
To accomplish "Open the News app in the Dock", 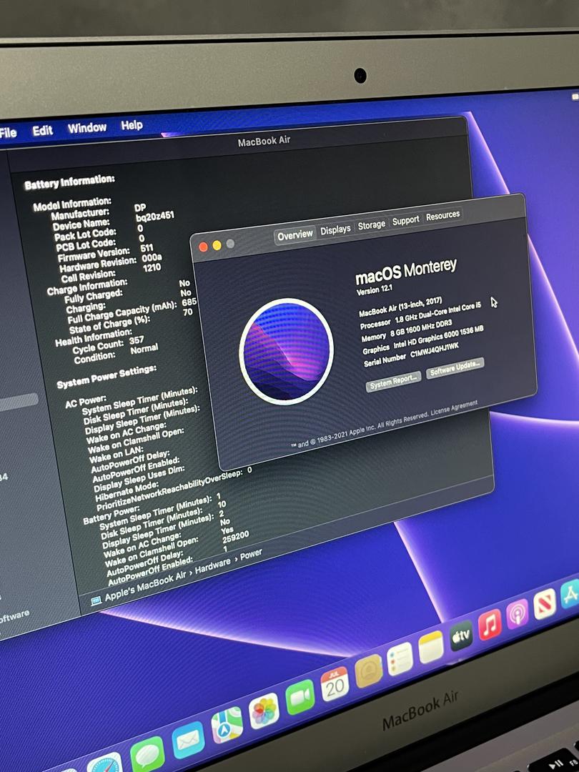I will click(545, 603).
